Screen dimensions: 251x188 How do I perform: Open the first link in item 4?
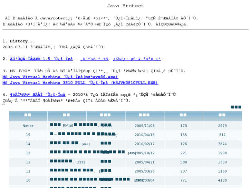click(38, 95)
